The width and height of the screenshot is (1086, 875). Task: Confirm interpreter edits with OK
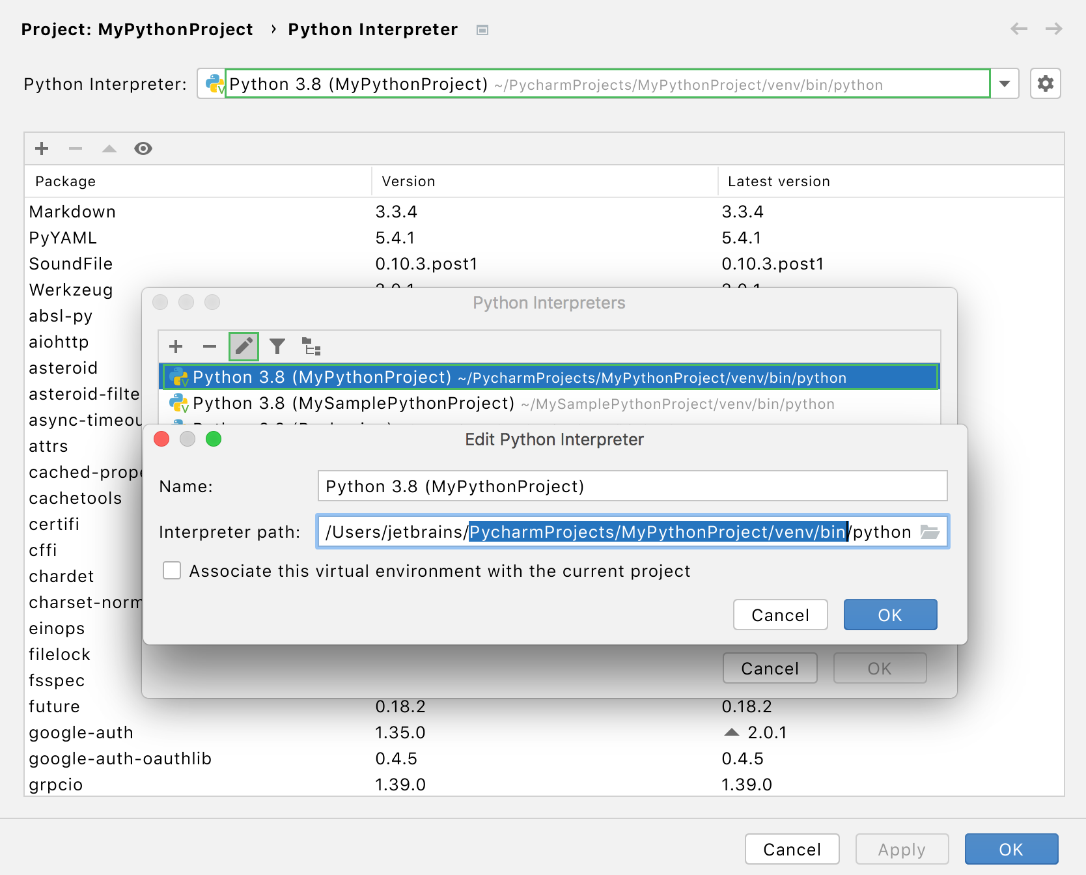coord(889,614)
